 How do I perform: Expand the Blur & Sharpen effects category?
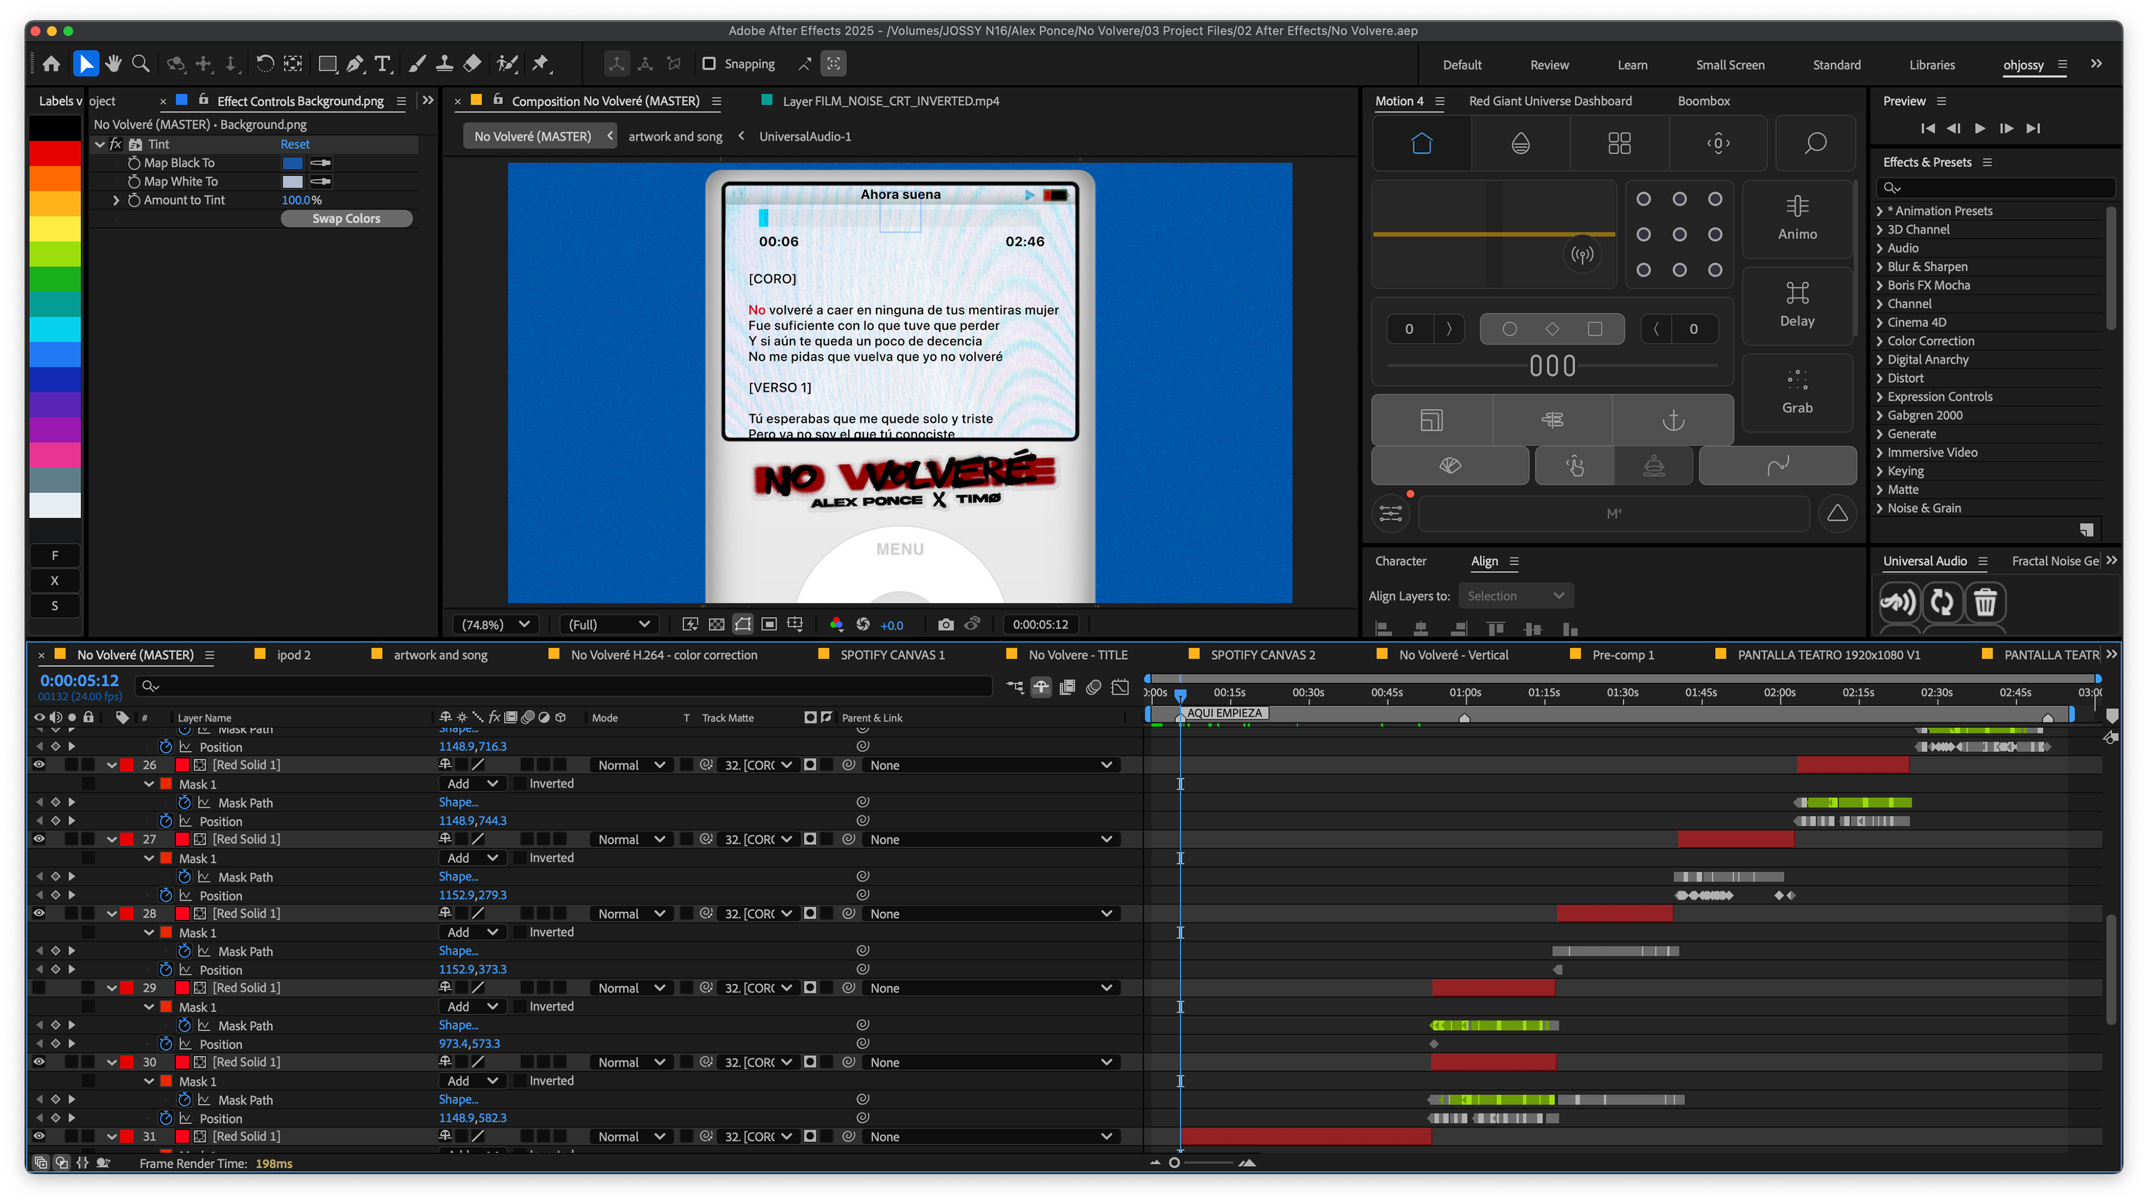point(1879,266)
